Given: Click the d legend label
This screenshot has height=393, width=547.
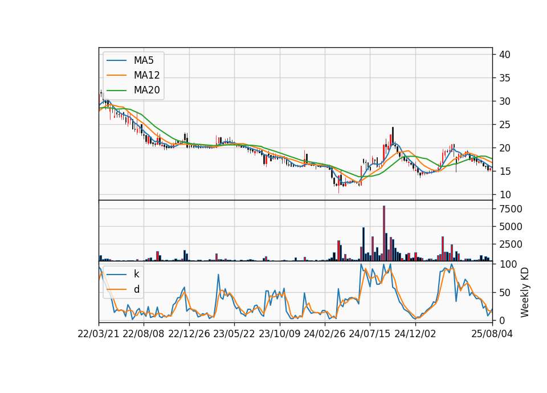Looking at the screenshot, I should coord(137,289).
